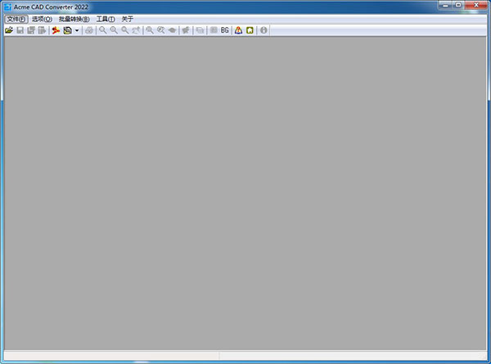Image resolution: width=491 pixels, height=364 pixels.
Task: Click the Open file folder icon
Action: (x=9, y=30)
